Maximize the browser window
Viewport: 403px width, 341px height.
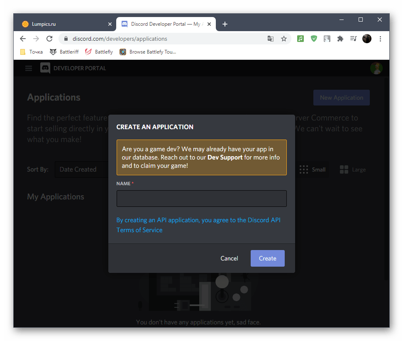pos(361,20)
